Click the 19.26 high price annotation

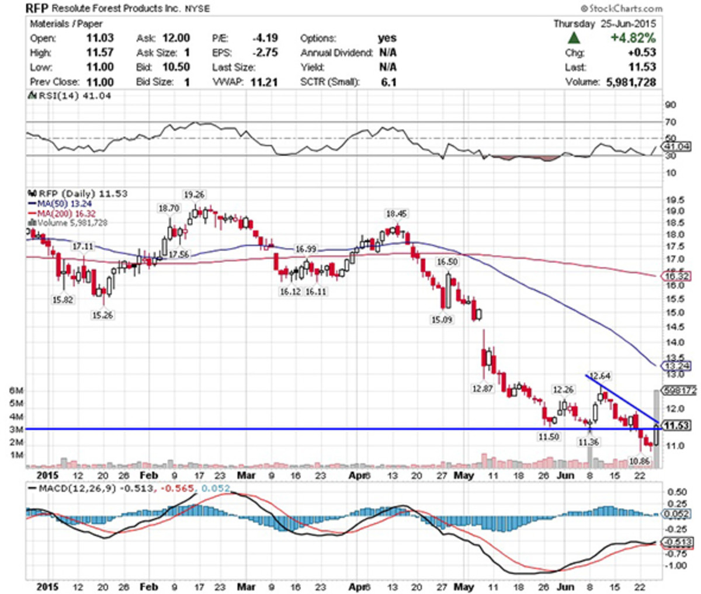(194, 194)
